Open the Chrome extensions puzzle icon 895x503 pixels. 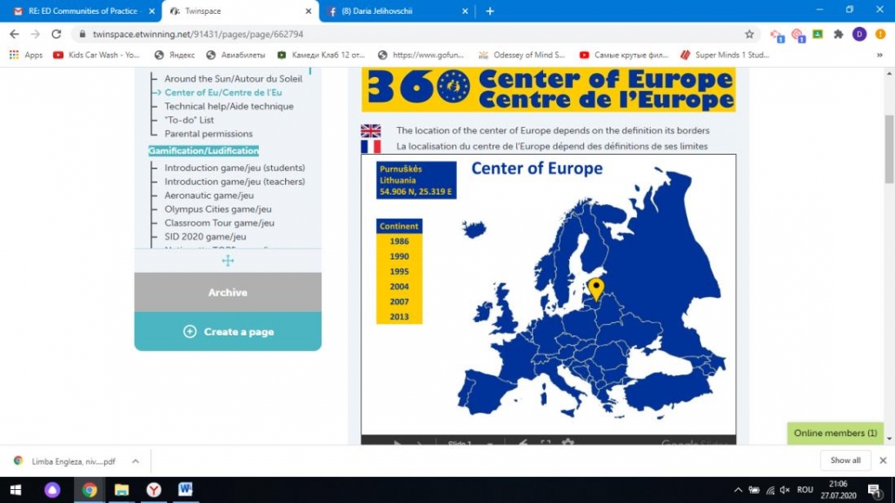coord(839,34)
